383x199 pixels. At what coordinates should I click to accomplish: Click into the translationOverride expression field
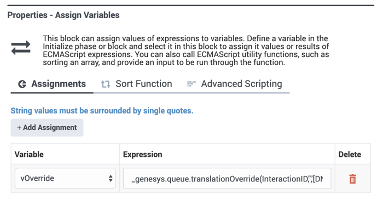(x=227, y=178)
